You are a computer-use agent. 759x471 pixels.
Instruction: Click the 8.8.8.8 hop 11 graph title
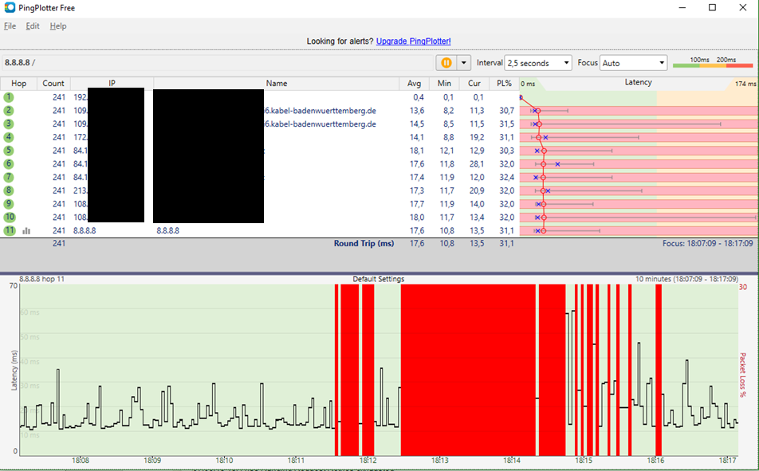(41, 279)
